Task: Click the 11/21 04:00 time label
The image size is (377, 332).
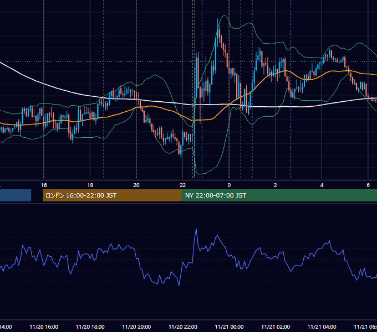Action: tap(322, 326)
